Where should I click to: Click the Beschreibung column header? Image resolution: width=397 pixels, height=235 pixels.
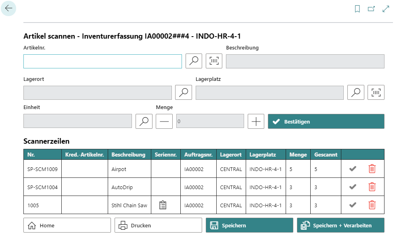[128, 155]
